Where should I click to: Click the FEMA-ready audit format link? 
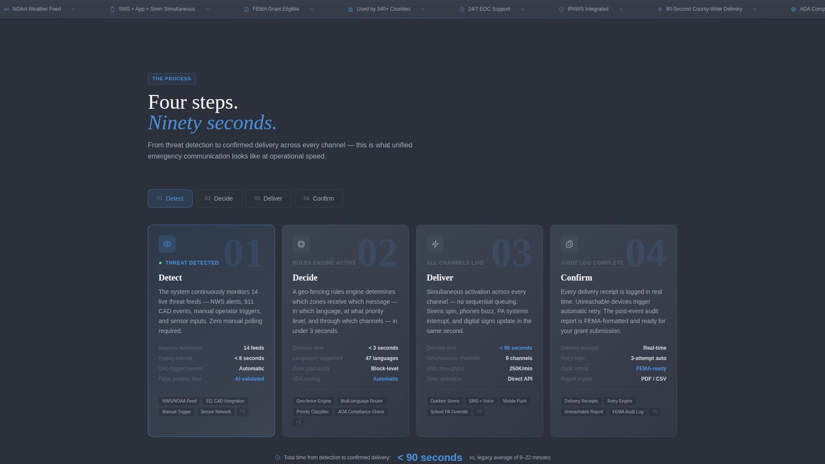click(x=651, y=368)
